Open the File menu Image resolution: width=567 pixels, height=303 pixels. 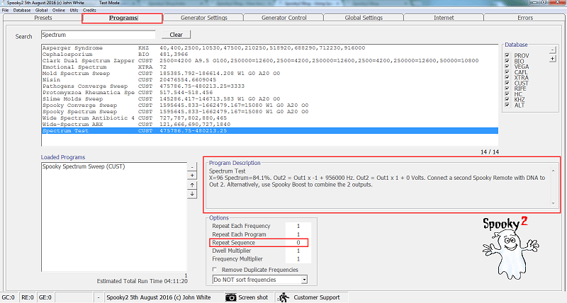coord(5,10)
